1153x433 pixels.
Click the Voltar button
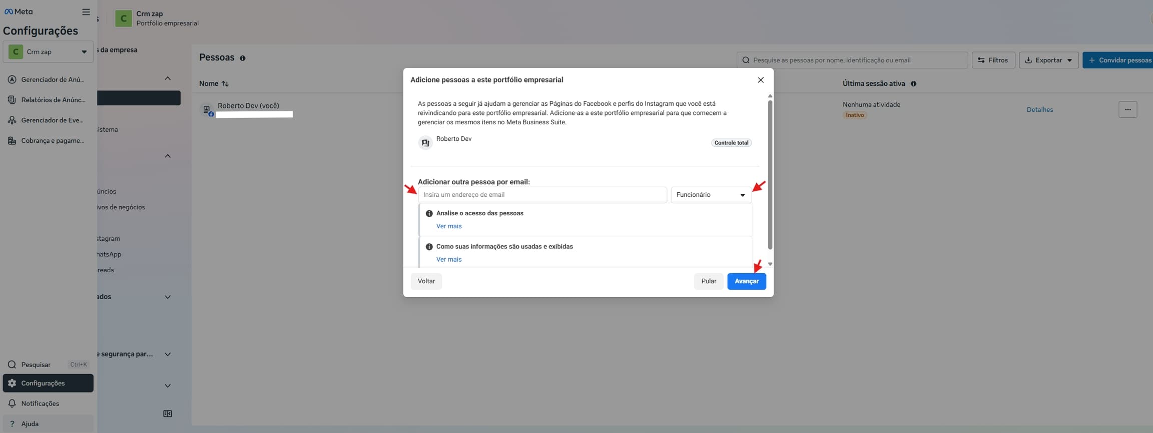coord(426,281)
